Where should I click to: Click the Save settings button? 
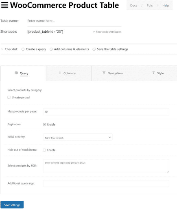pyautogui.click(x=12, y=205)
